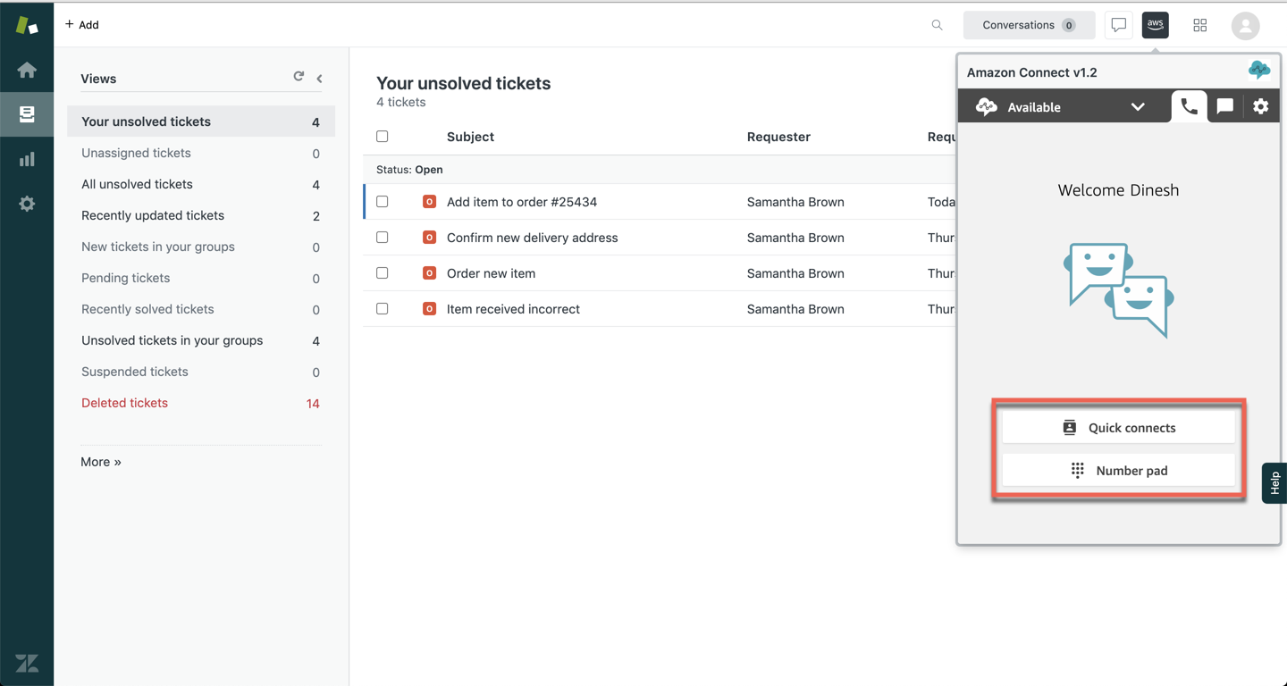This screenshot has width=1287, height=686.
Task: Expand More views link
Action: coord(101,462)
